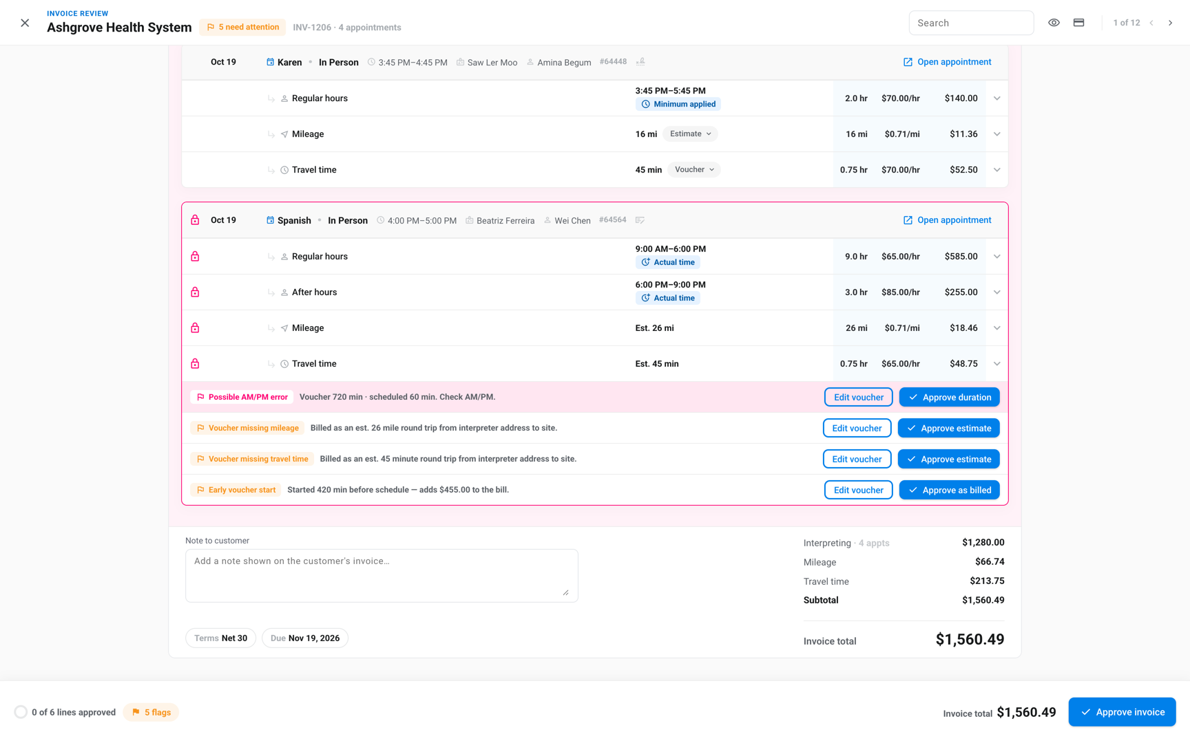Viewport: 1190px width, 743px height.
Task: Click the mileage arrow icon in 16 mi row
Action: pyautogui.click(x=284, y=134)
